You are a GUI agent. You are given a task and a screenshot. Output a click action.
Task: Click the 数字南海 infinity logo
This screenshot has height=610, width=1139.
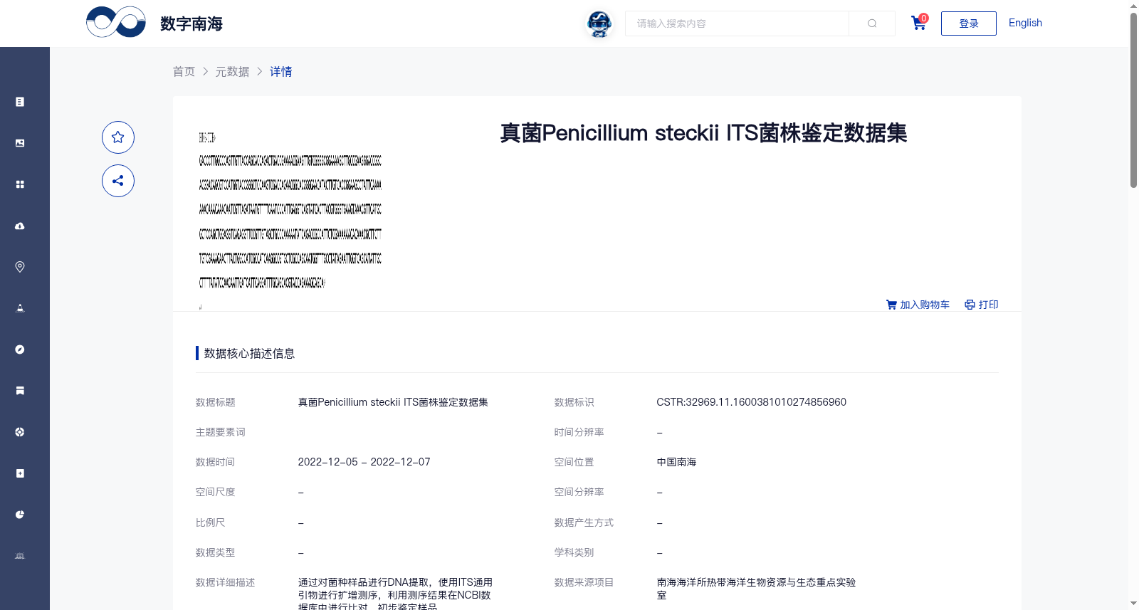[x=116, y=22]
